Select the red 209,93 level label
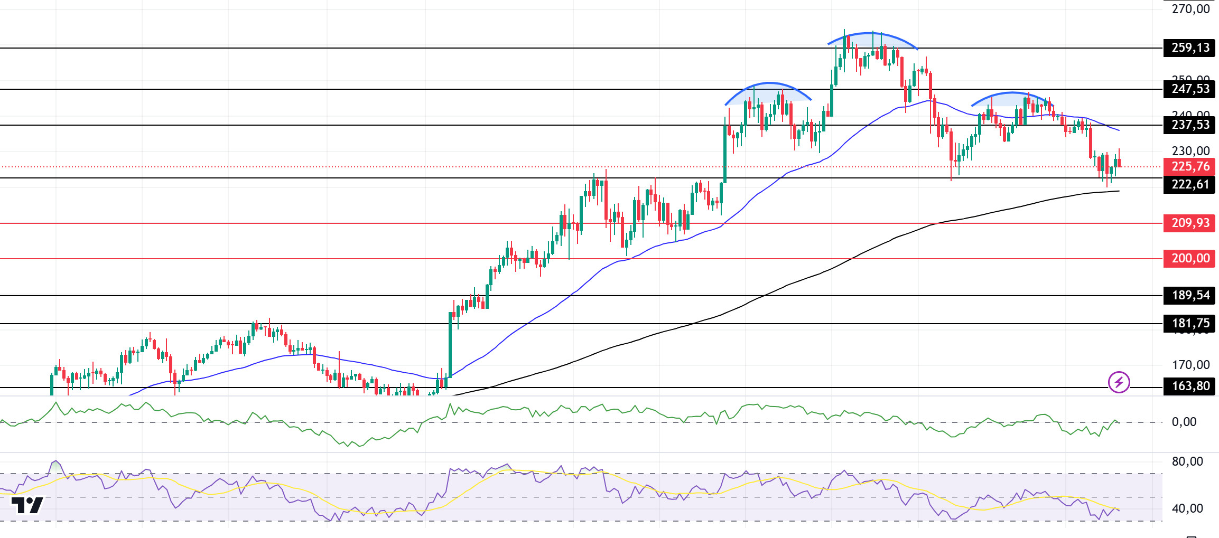This screenshot has width=1219, height=538. (x=1189, y=223)
